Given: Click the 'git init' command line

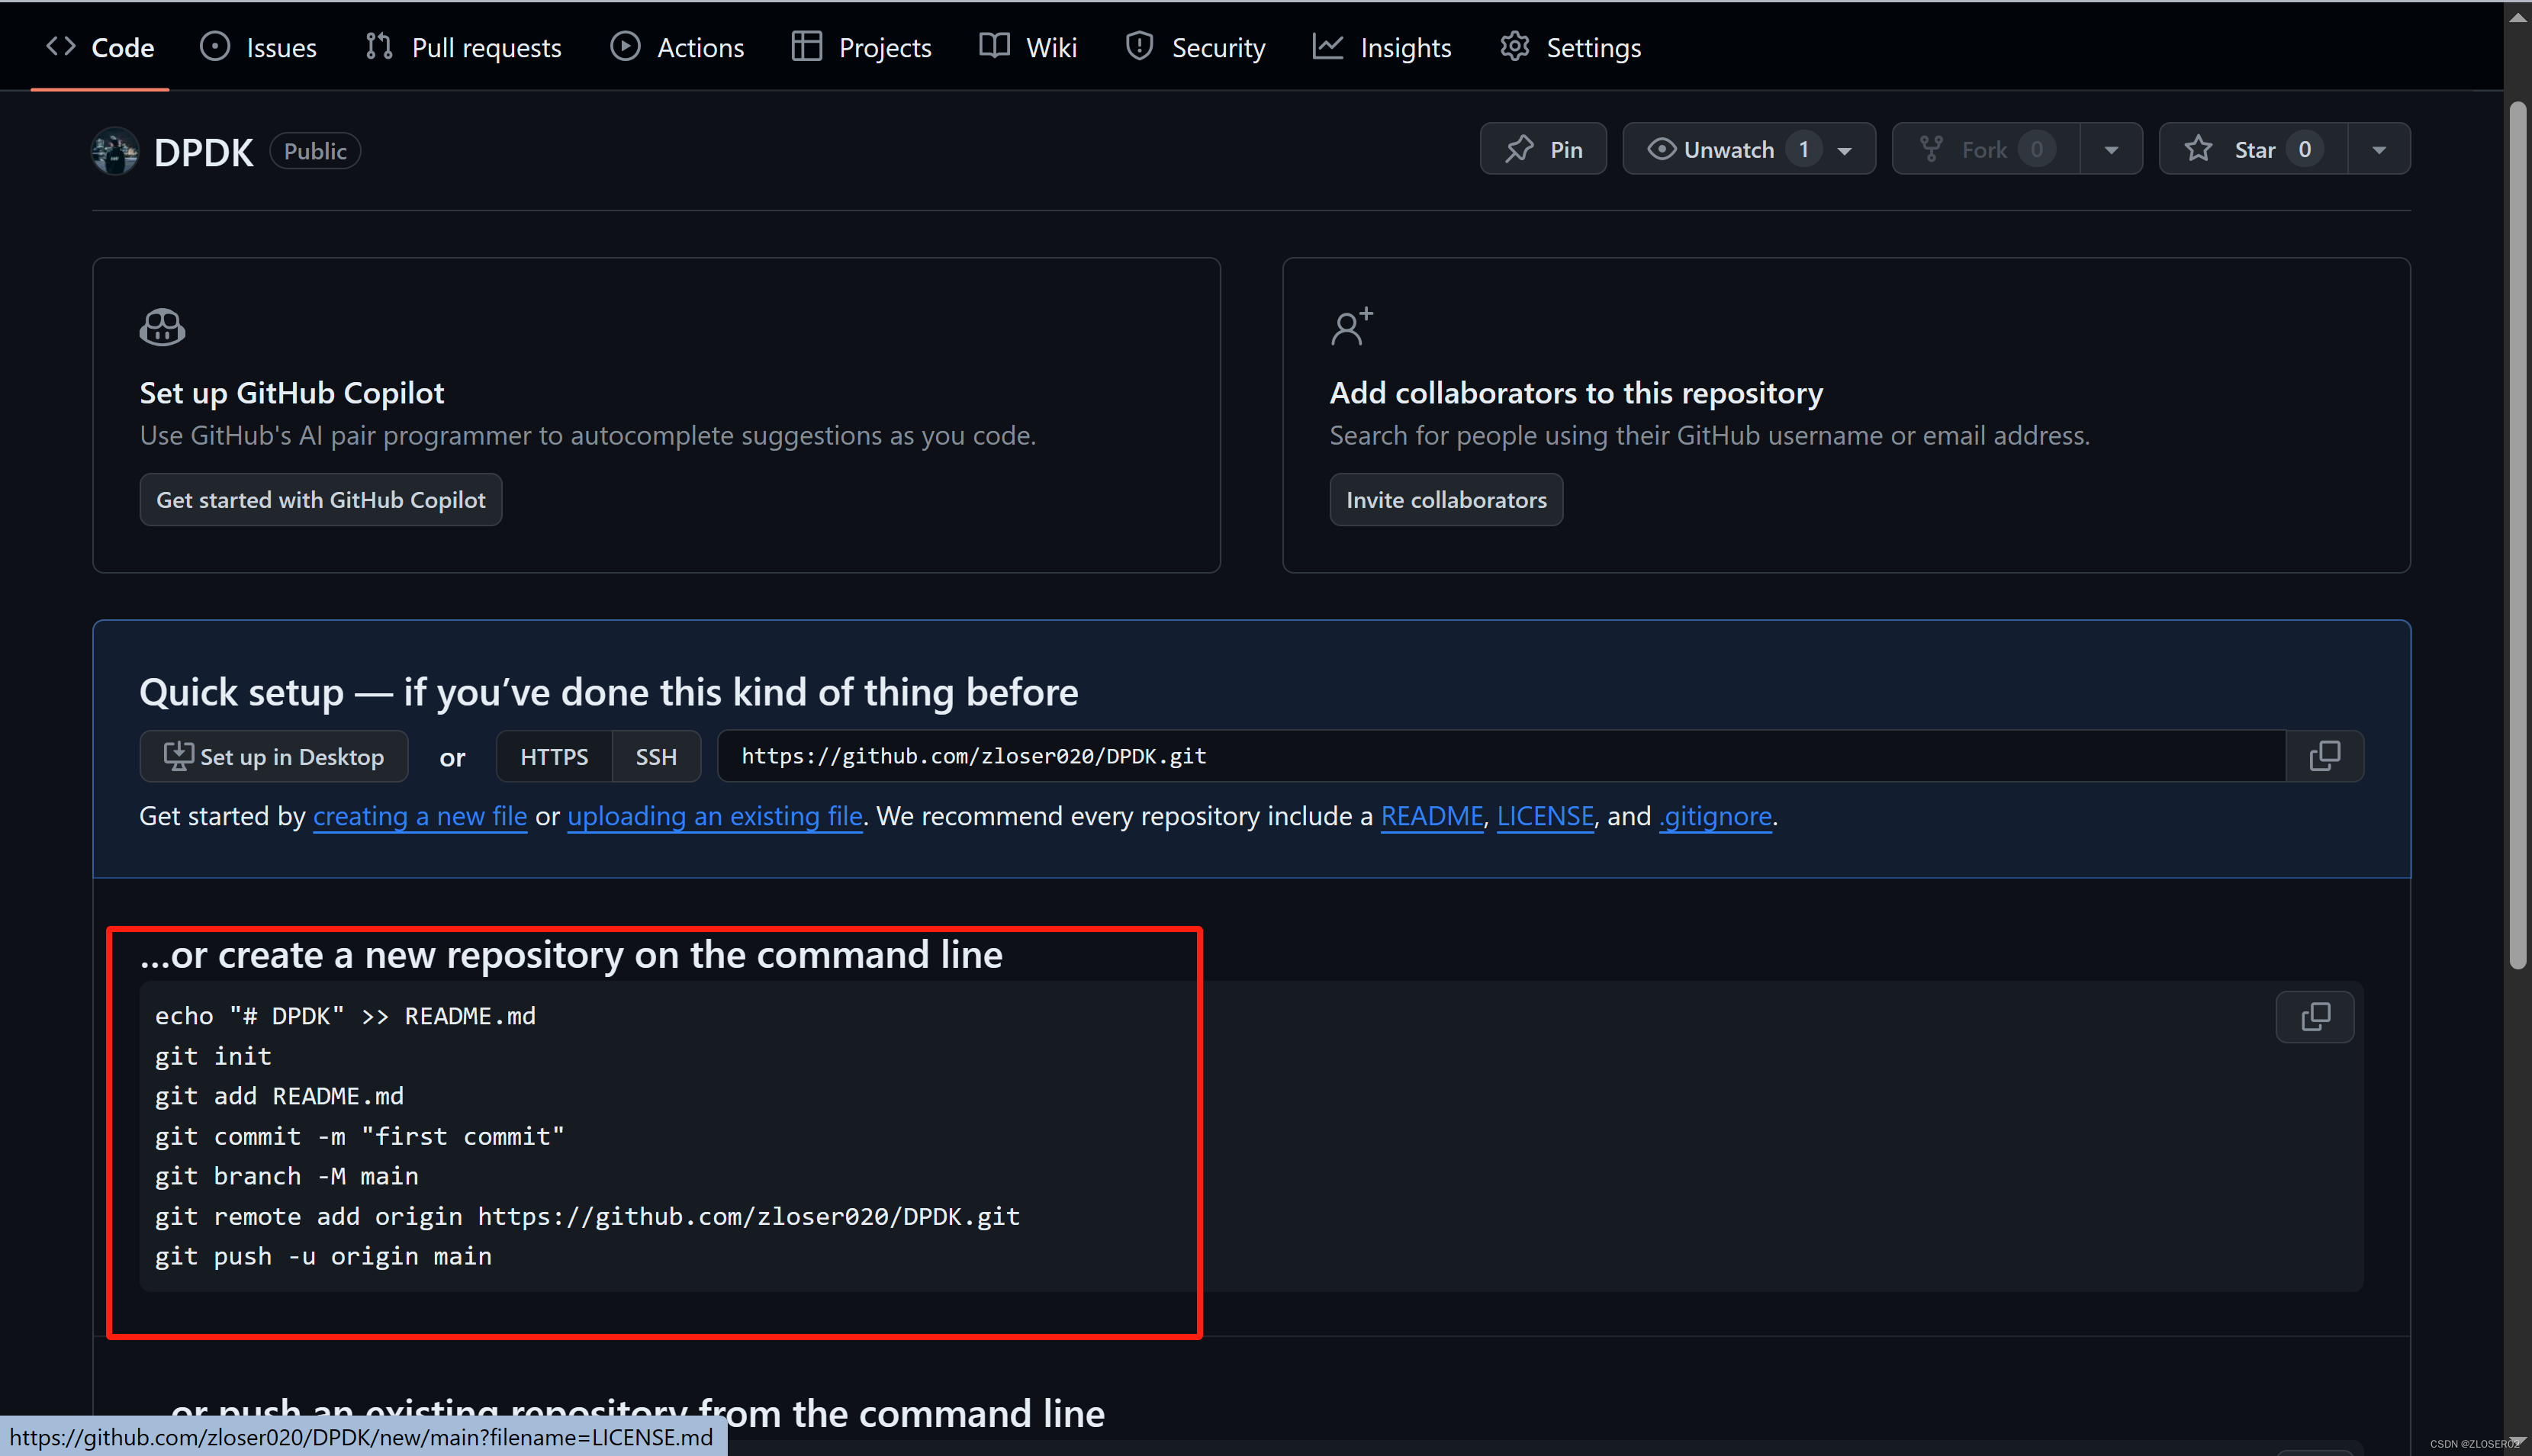Looking at the screenshot, I should (213, 1056).
